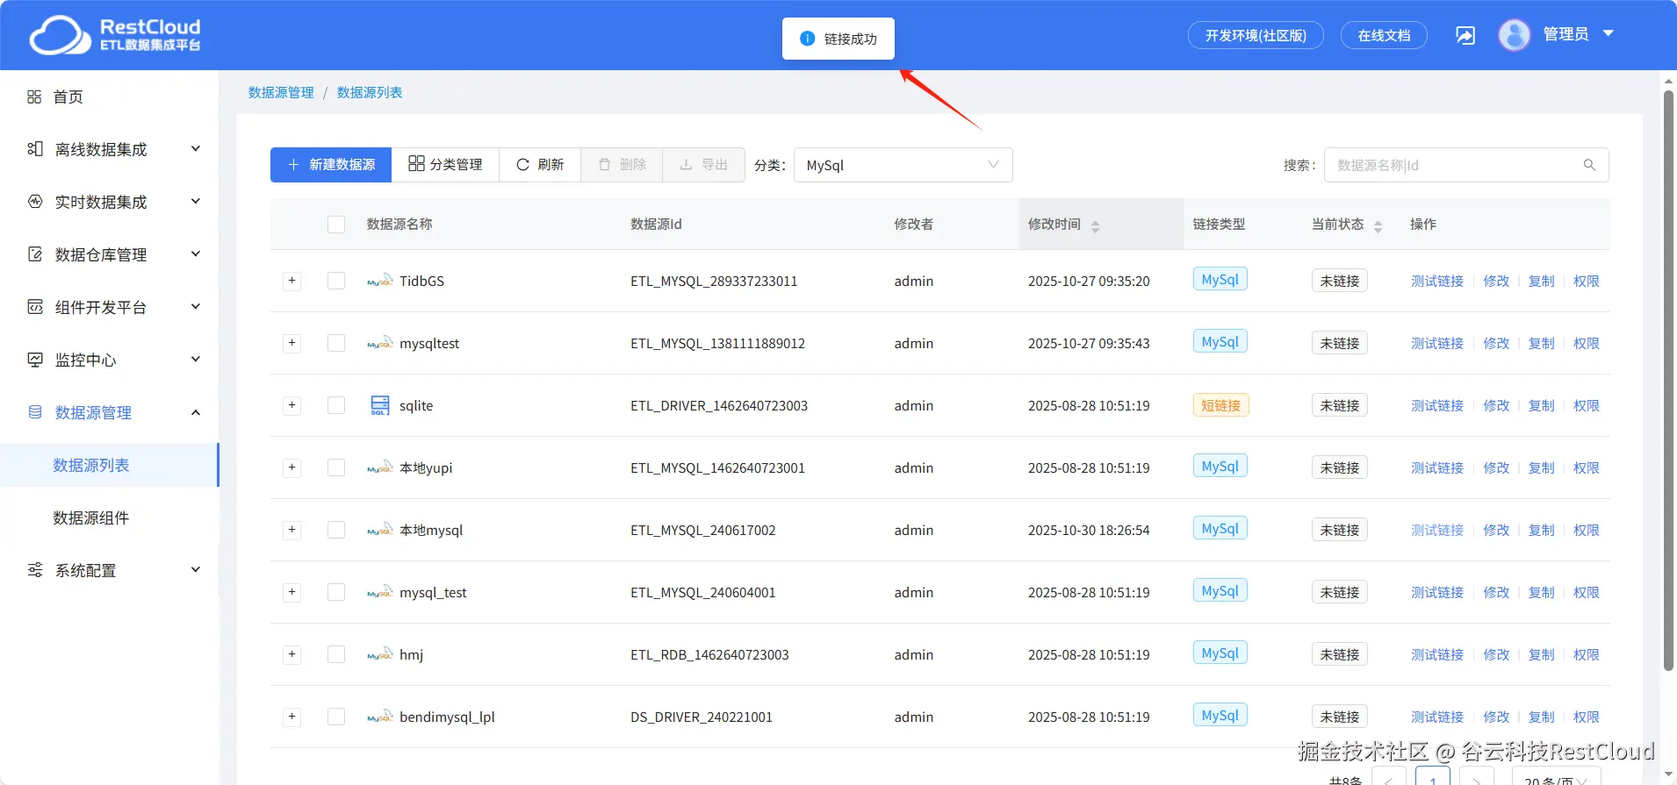Sort by 修改时间 column arrows
1677x785 pixels.
pos(1095,226)
